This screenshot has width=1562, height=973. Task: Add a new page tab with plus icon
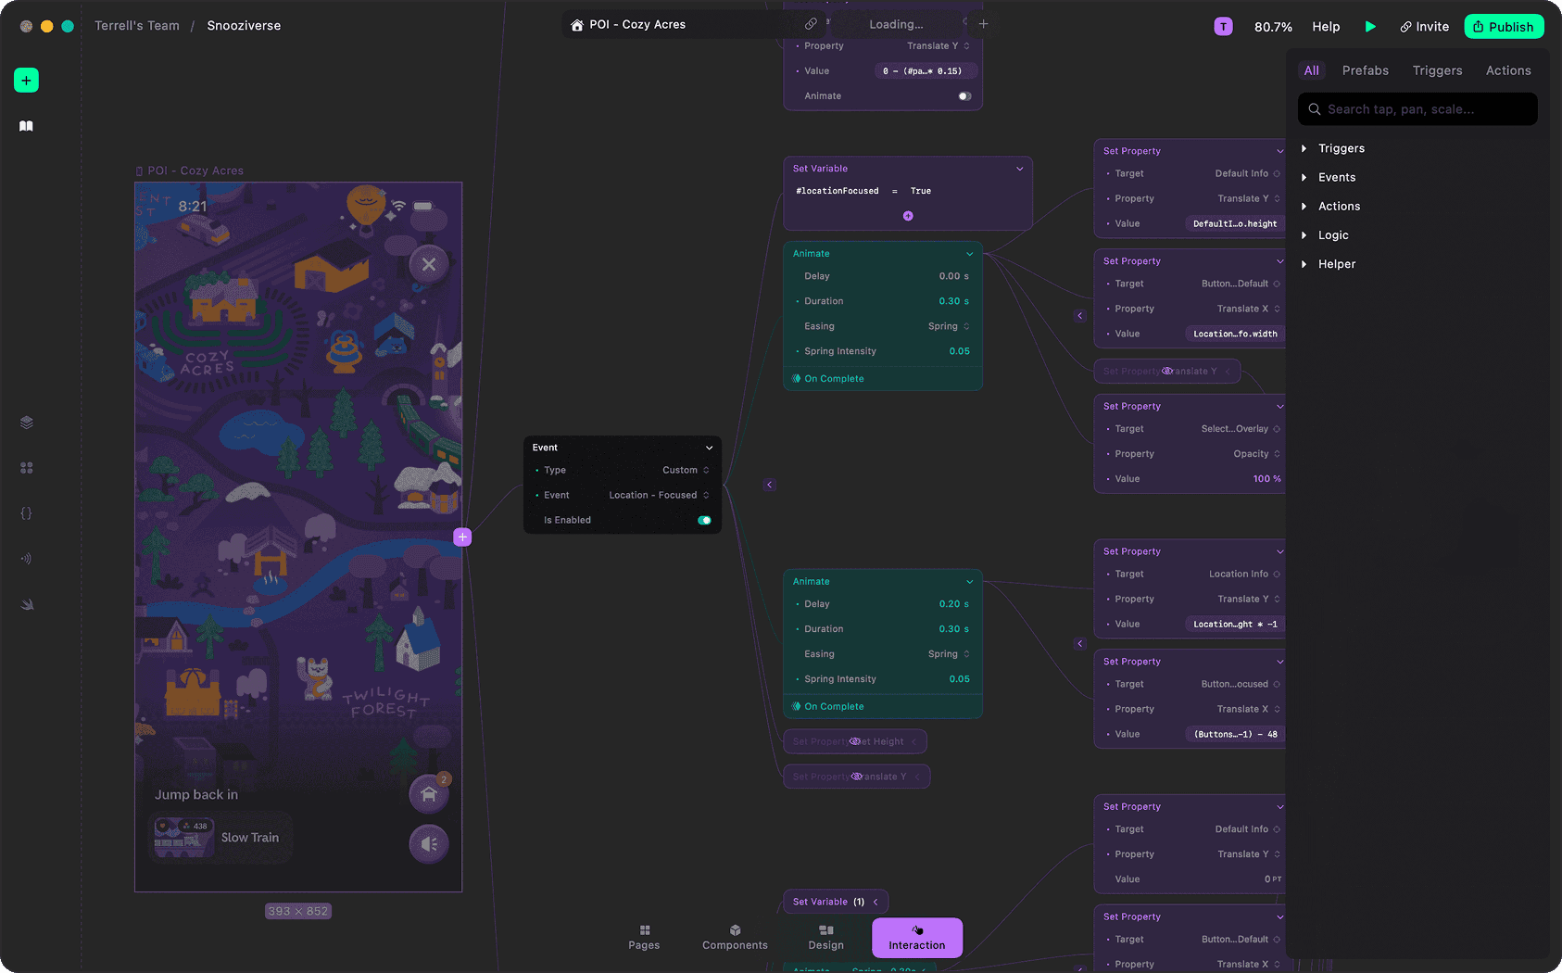pos(983,24)
